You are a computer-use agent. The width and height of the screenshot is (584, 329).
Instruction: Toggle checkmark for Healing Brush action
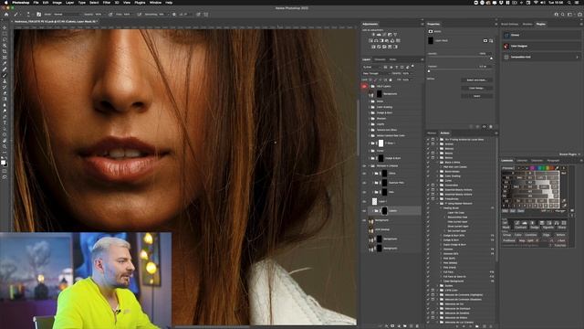(428, 207)
